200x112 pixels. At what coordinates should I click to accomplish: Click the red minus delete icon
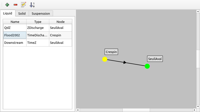(x=15, y=4)
